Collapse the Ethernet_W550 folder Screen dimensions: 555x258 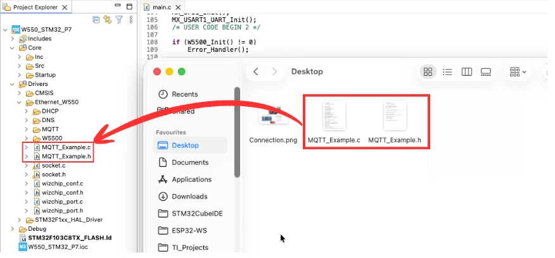[x=20, y=102]
